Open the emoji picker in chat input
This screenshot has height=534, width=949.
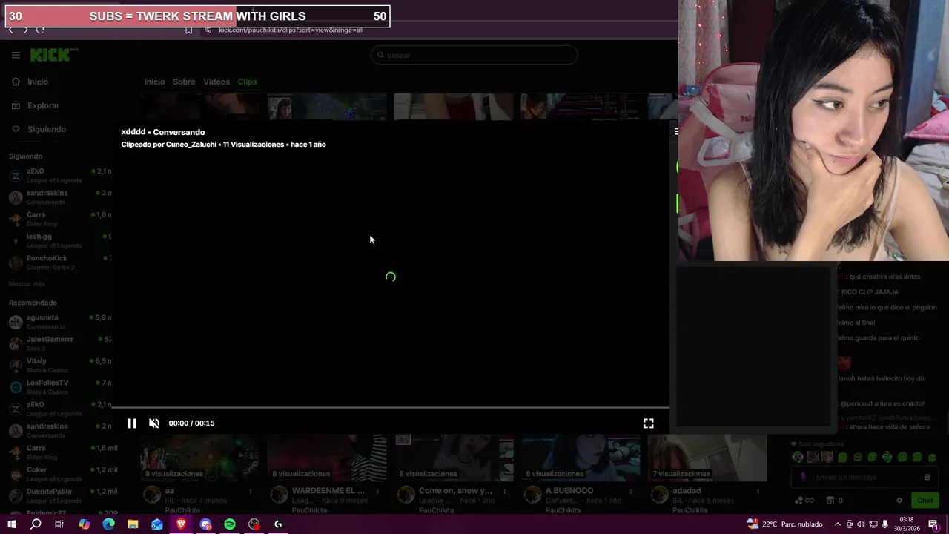927,477
